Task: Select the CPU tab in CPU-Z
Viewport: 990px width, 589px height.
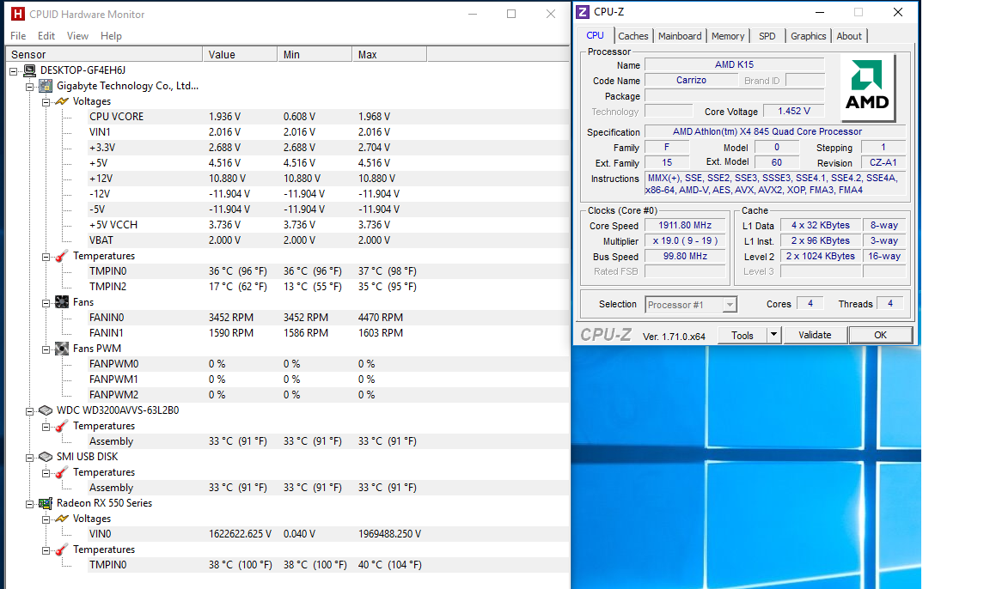Action: pos(595,35)
